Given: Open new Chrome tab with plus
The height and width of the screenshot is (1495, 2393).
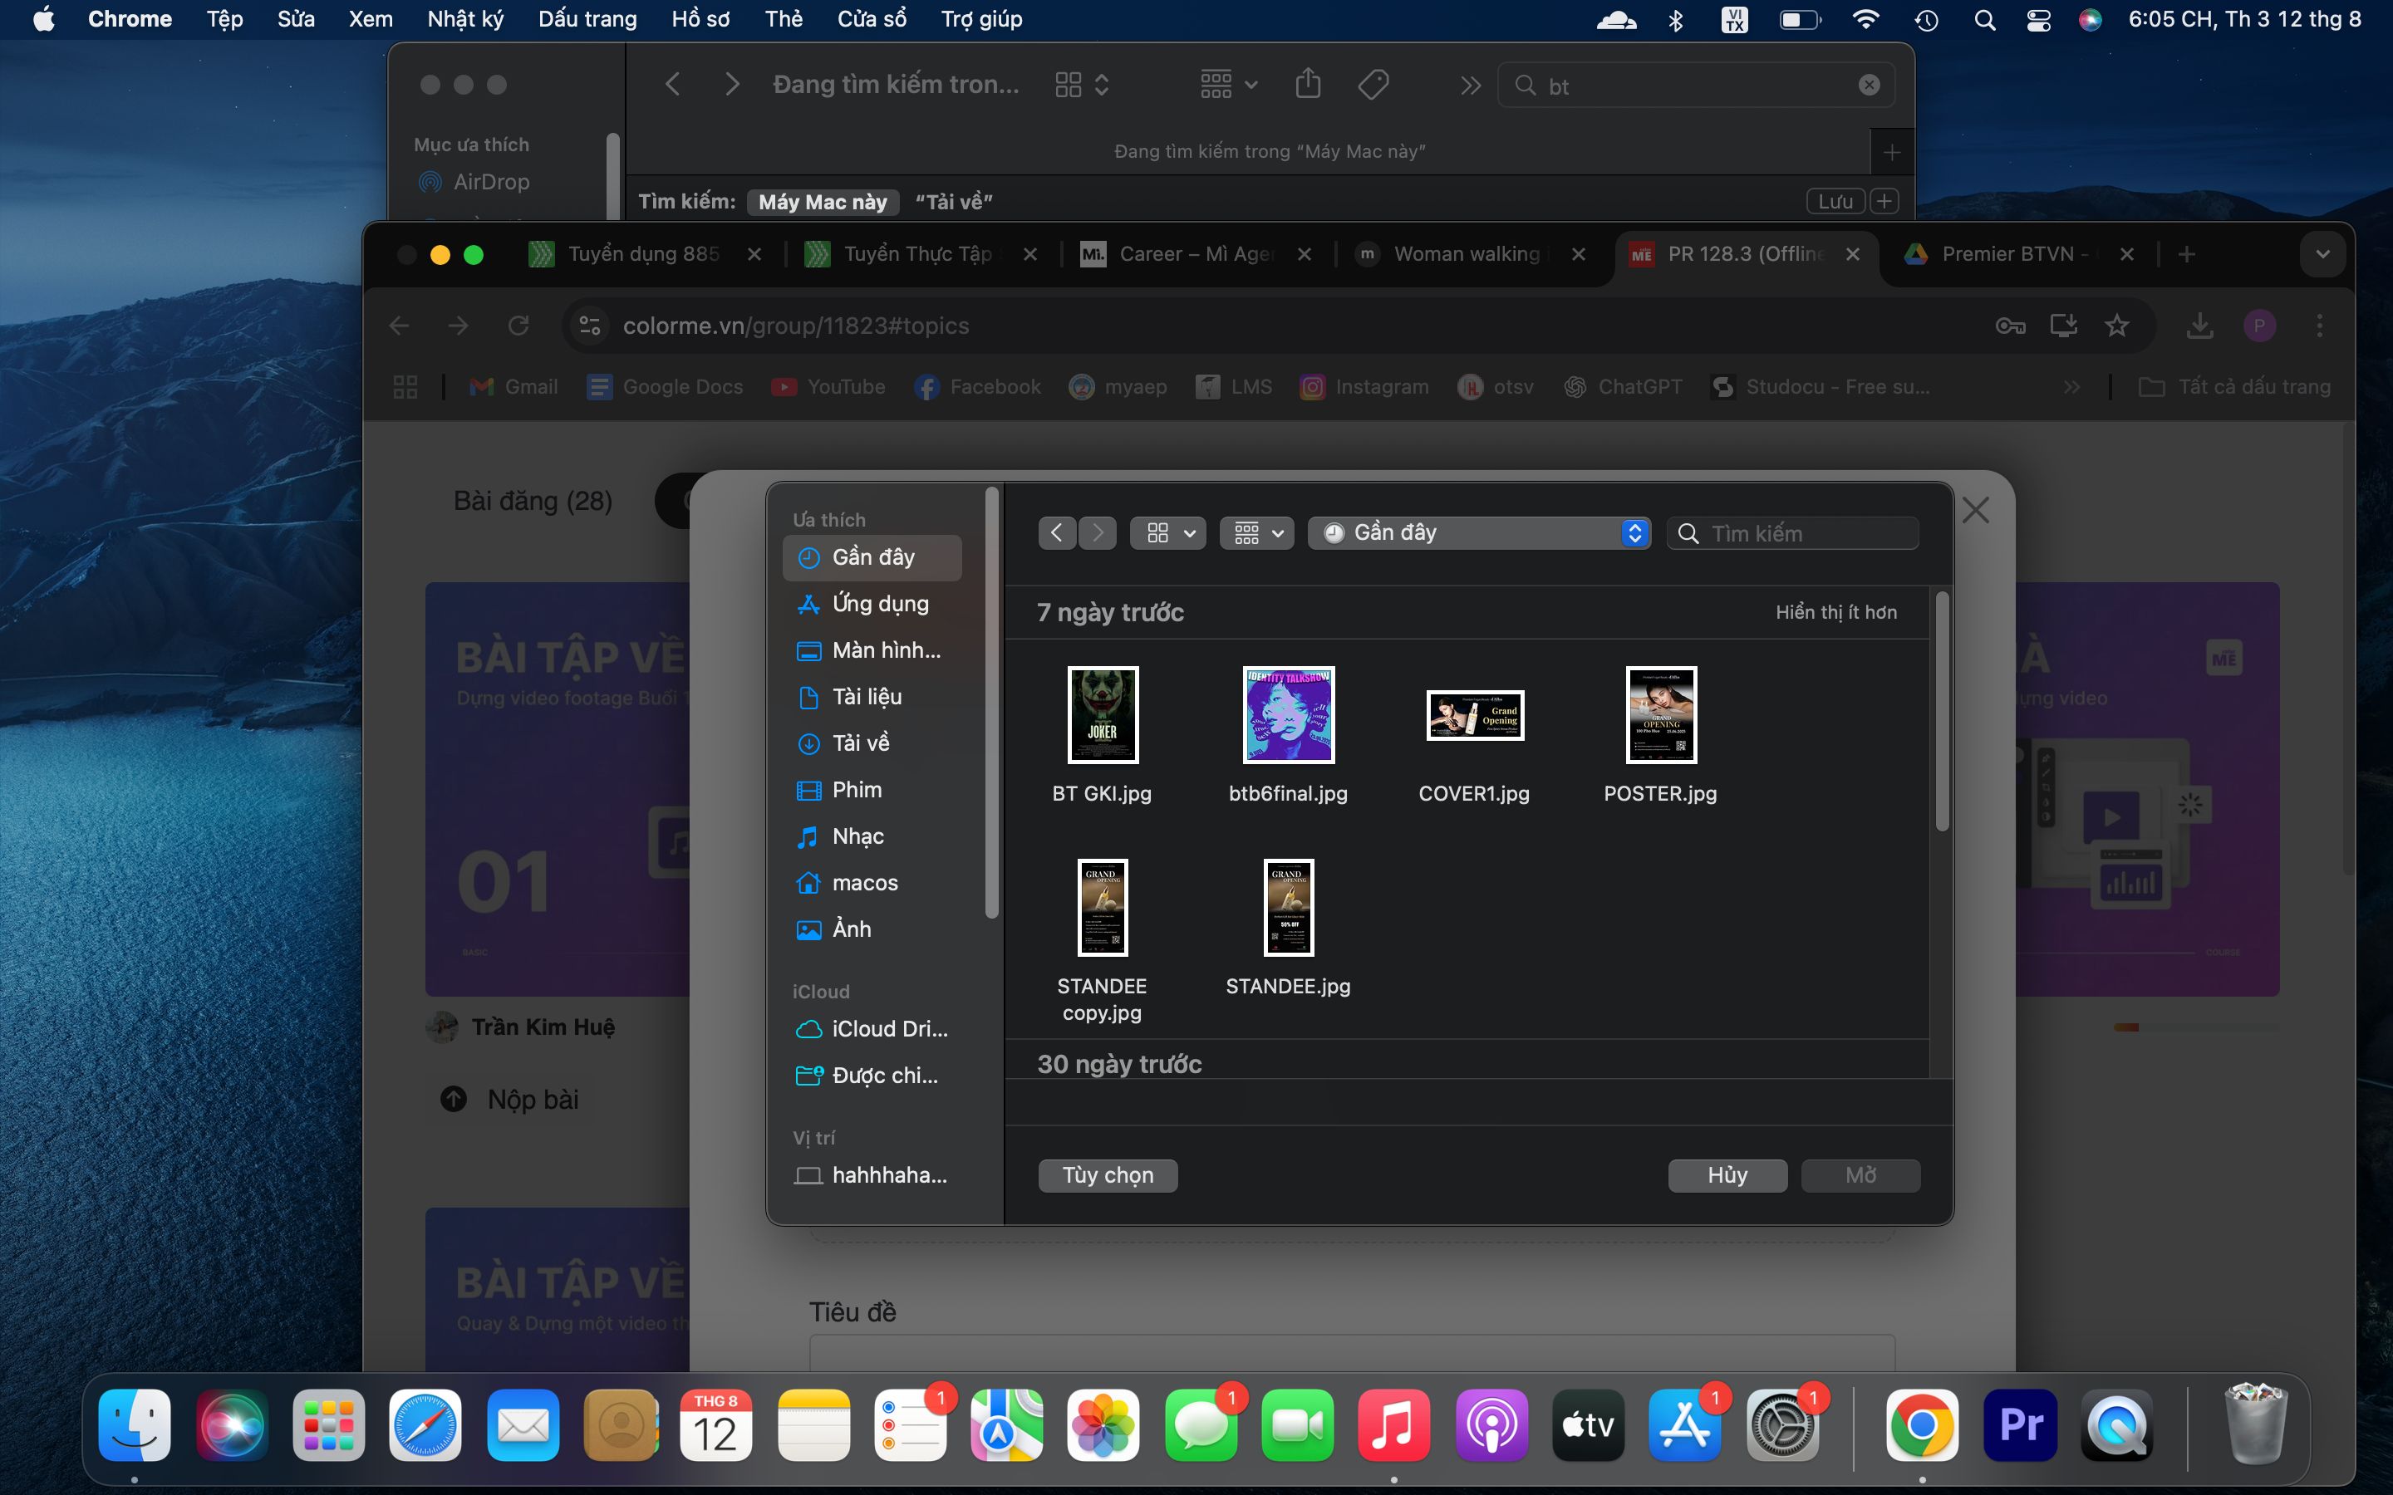Looking at the screenshot, I should (x=2187, y=255).
